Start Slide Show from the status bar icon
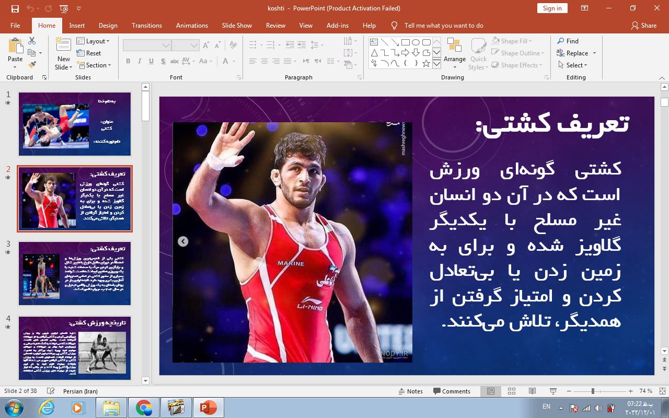Image resolution: width=669 pixels, height=418 pixels. click(553, 391)
